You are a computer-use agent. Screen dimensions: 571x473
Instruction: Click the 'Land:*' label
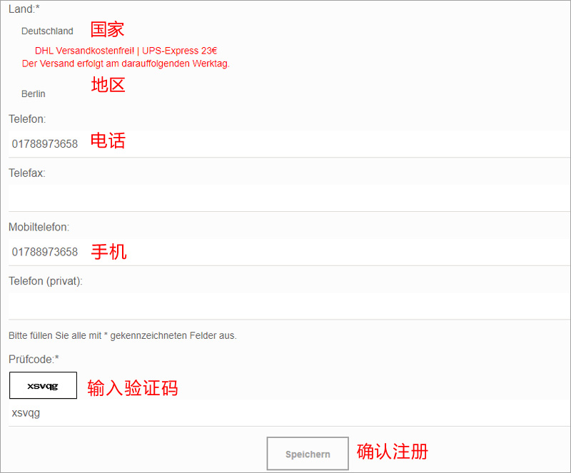click(x=24, y=9)
